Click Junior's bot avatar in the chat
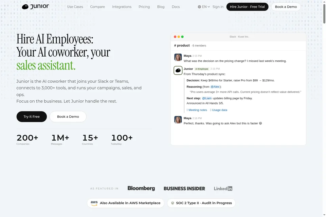 178,71
